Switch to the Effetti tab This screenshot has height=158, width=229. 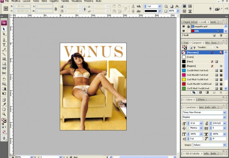tap(201, 100)
